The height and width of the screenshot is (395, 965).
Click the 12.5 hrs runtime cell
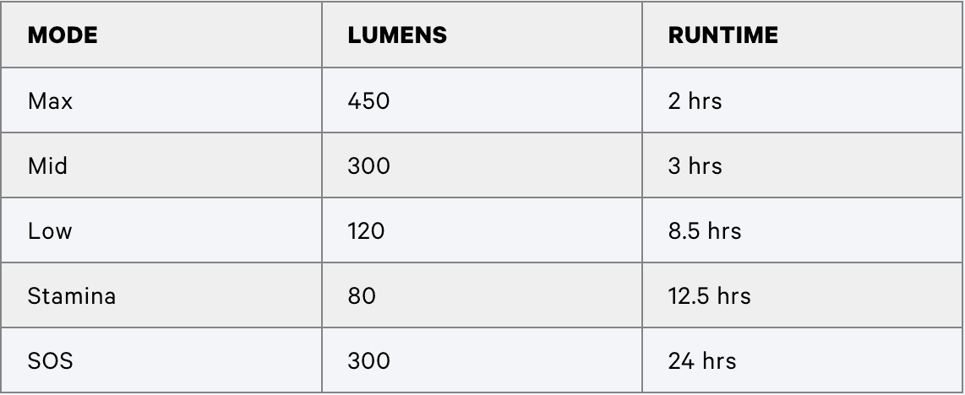803,295
